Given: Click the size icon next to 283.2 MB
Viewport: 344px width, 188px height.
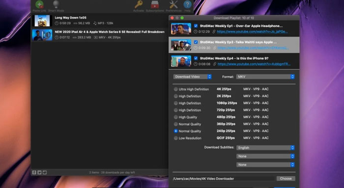Looking at the screenshot, I should click(x=75, y=37).
